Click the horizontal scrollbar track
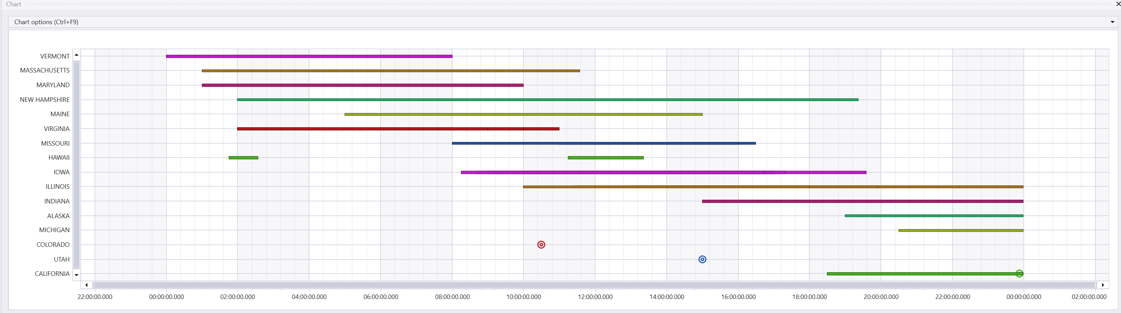The width and height of the screenshot is (1121, 313). (x=594, y=285)
